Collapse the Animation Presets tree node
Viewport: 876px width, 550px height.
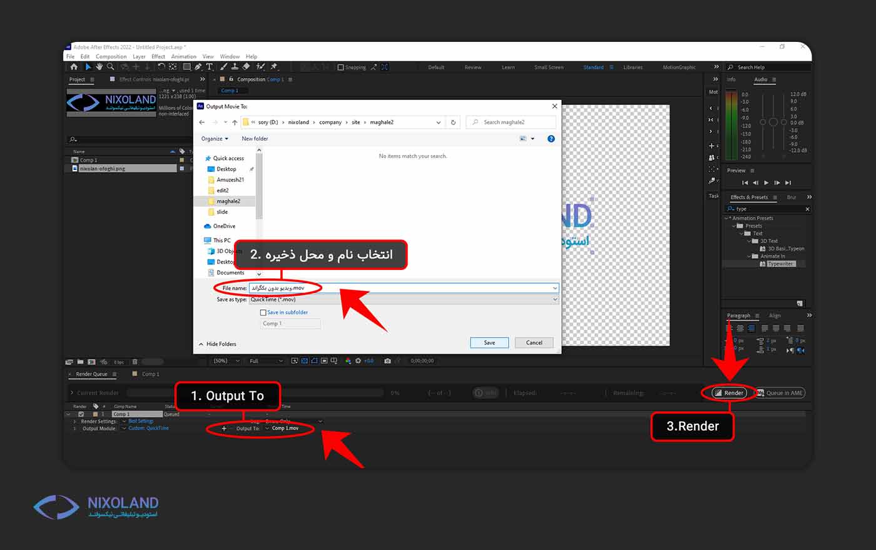(726, 218)
